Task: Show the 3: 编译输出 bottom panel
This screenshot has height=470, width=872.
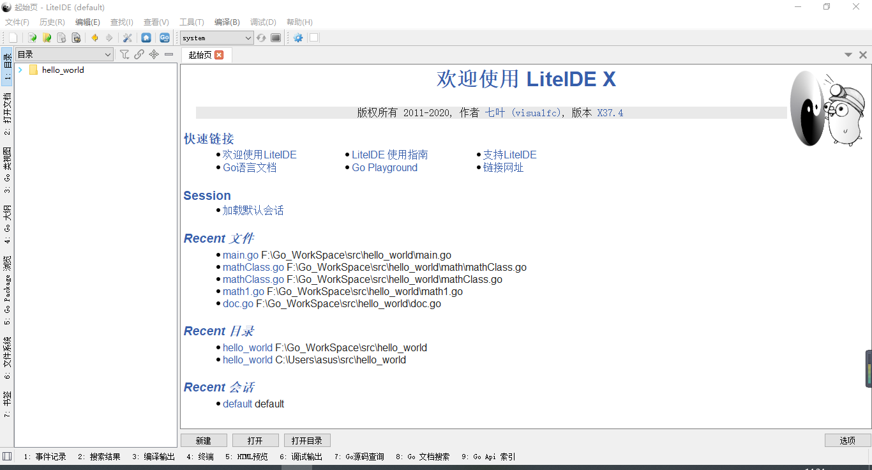Action: tap(153, 457)
